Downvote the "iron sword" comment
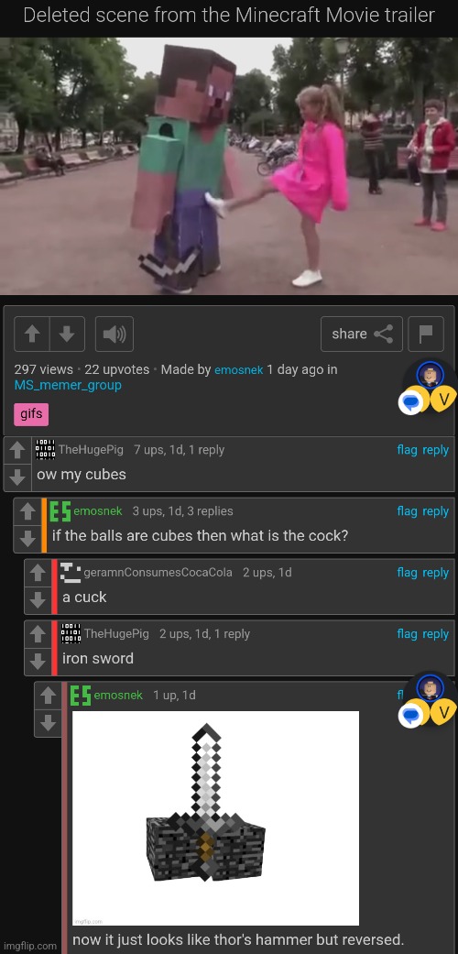This screenshot has height=954, width=458. (38, 661)
